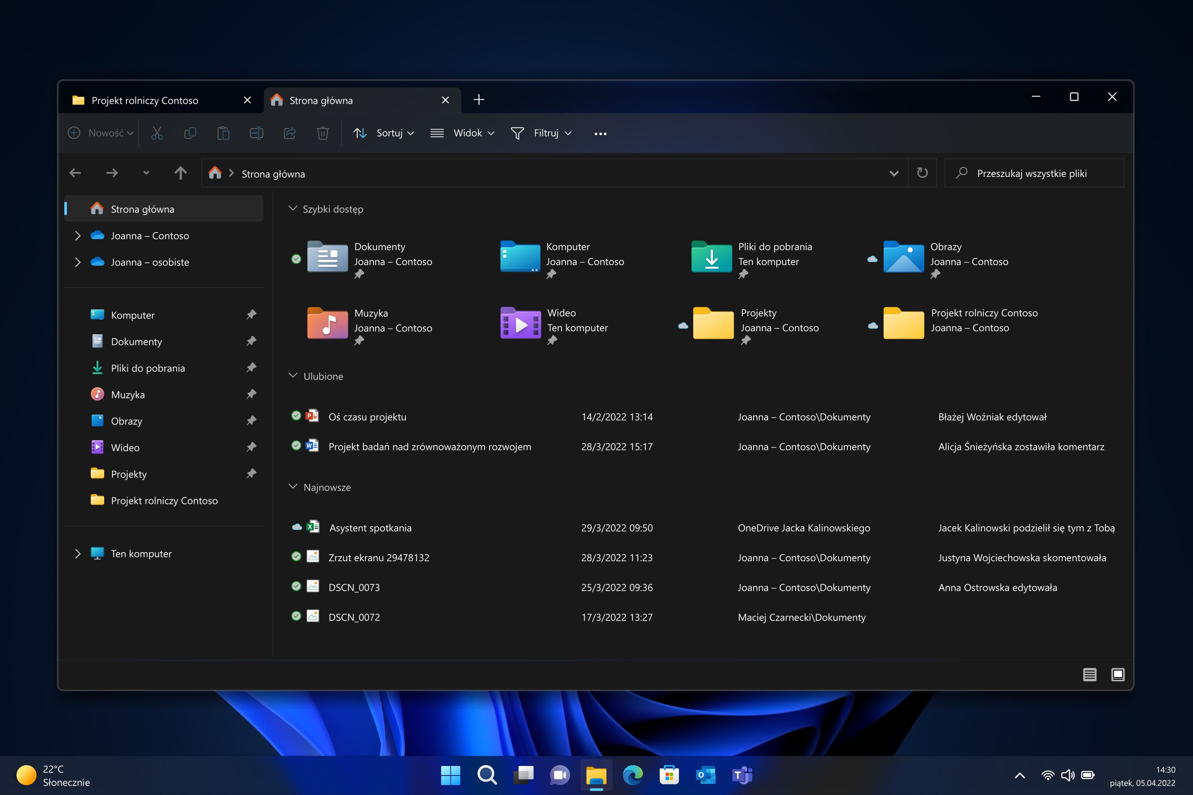Click the Copy icon
1193x795 pixels.
click(190, 133)
